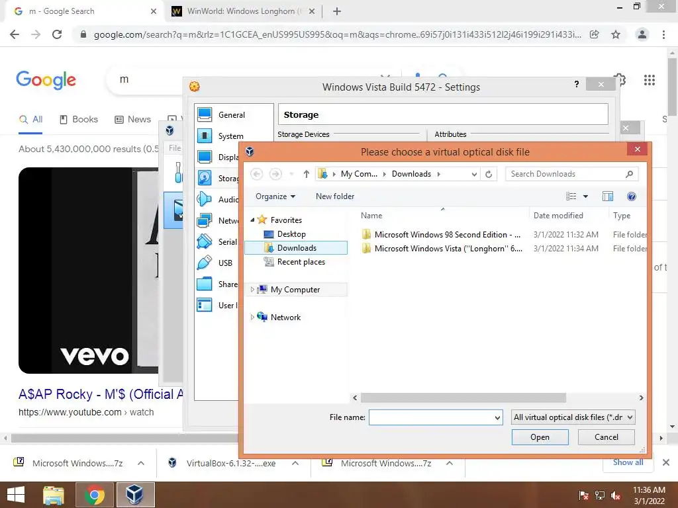Open recent locations dropdown next to Forward
This screenshot has width=678, height=508.
[x=291, y=174]
